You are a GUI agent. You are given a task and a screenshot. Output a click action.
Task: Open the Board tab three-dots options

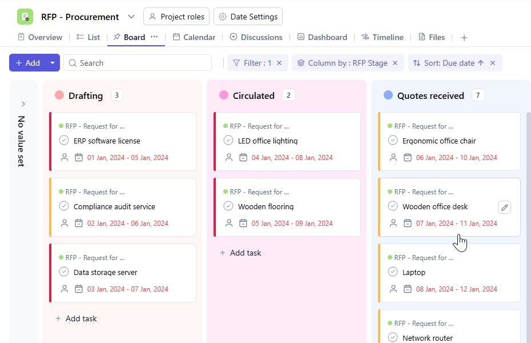pyautogui.click(x=154, y=37)
